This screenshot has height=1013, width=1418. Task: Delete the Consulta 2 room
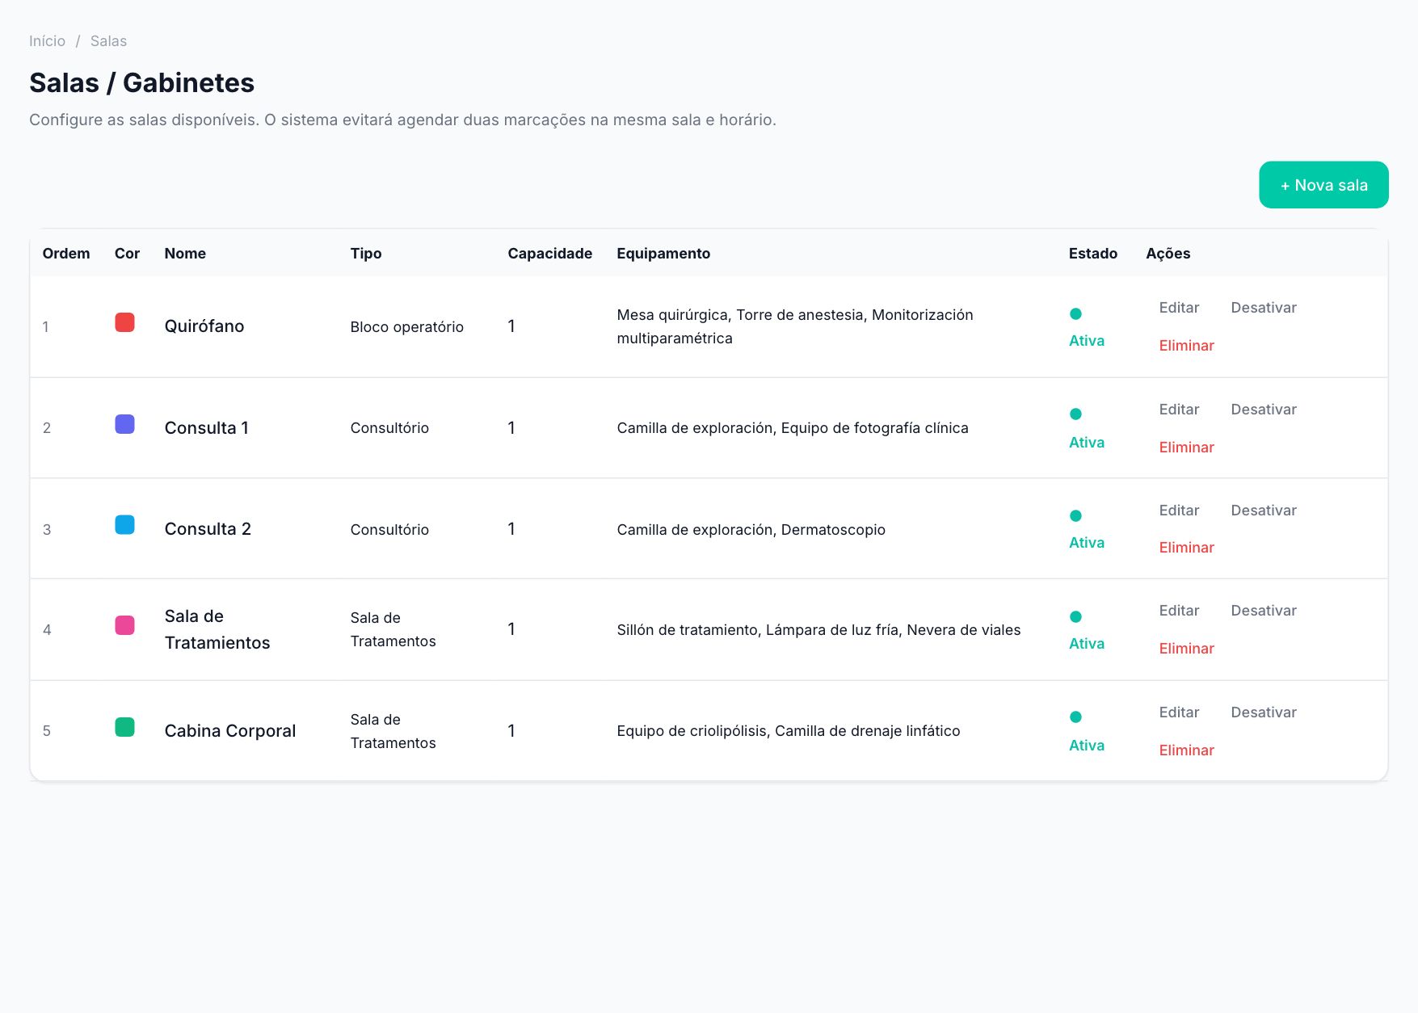[1186, 548]
